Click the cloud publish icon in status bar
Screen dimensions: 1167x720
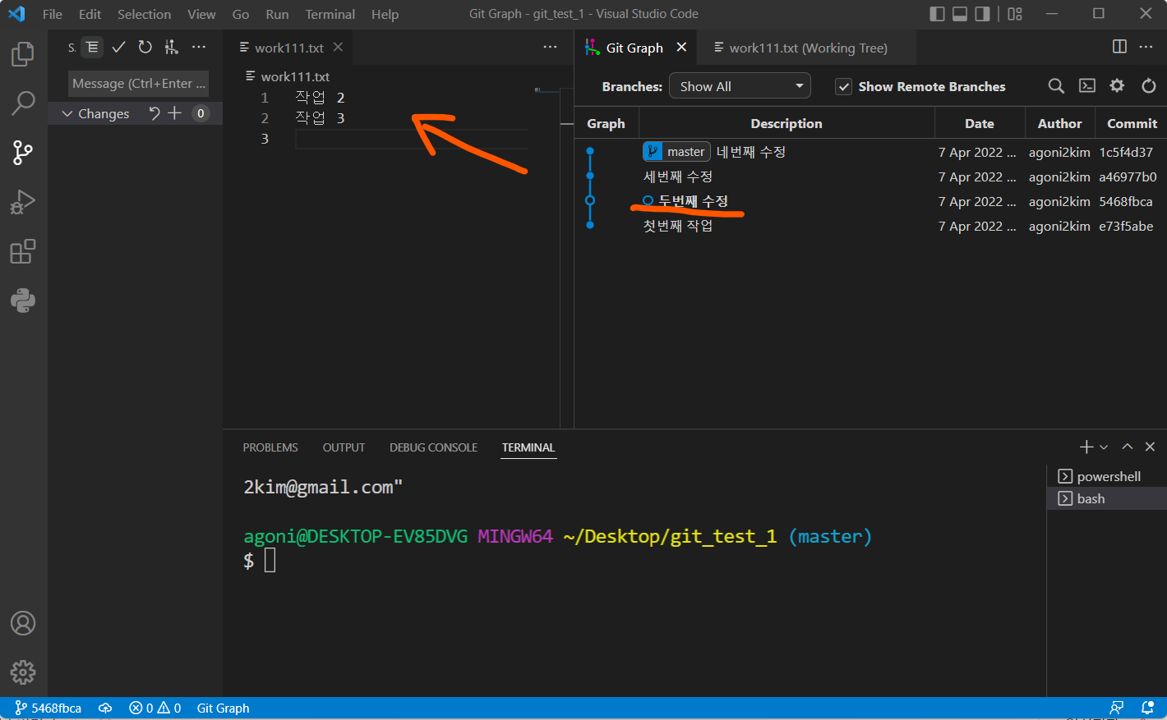tap(105, 708)
